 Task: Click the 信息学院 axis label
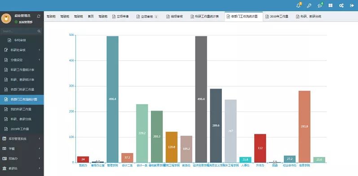pyautogui.click(x=305, y=166)
